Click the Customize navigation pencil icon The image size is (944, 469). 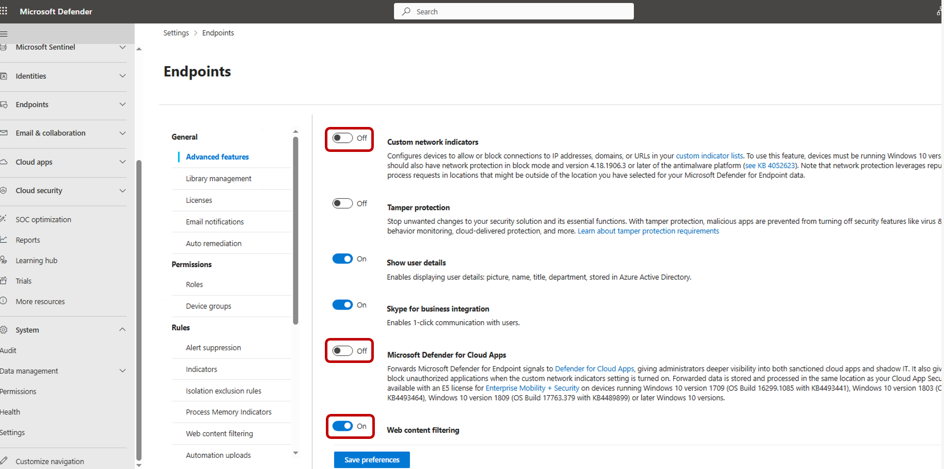(x=4, y=461)
